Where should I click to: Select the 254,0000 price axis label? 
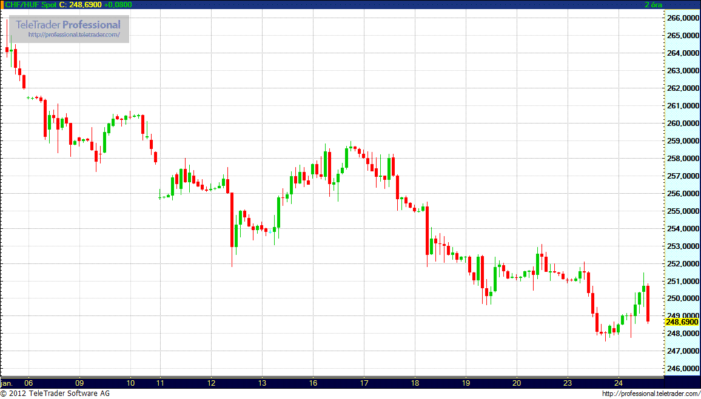(x=682, y=229)
